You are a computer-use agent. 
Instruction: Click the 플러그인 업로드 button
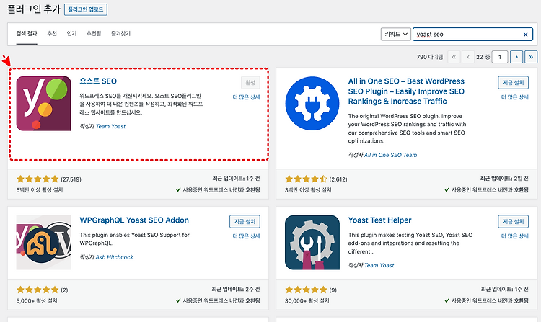(86, 9)
